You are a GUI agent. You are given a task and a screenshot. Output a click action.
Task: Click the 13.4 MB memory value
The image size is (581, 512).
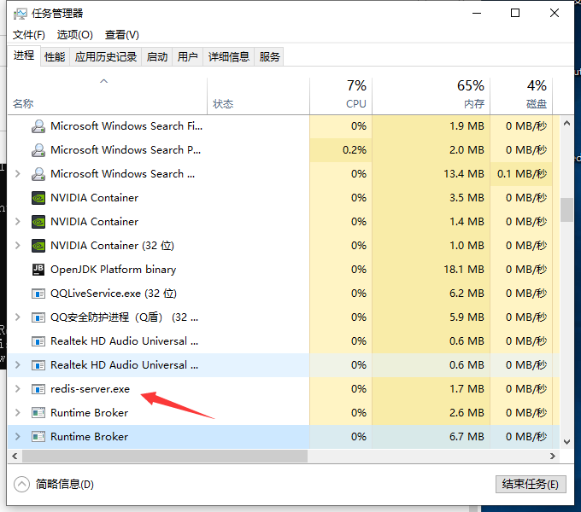click(464, 174)
